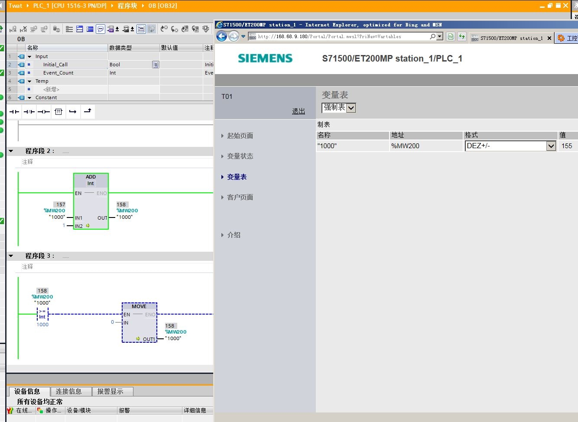The height and width of the screenshot is (422, 578).
Task: Open the DEZ+/- format dropdown
Action: coord(551,146)
